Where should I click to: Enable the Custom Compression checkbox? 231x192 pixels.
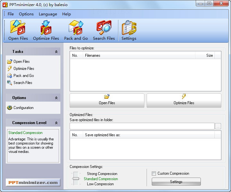154,173
